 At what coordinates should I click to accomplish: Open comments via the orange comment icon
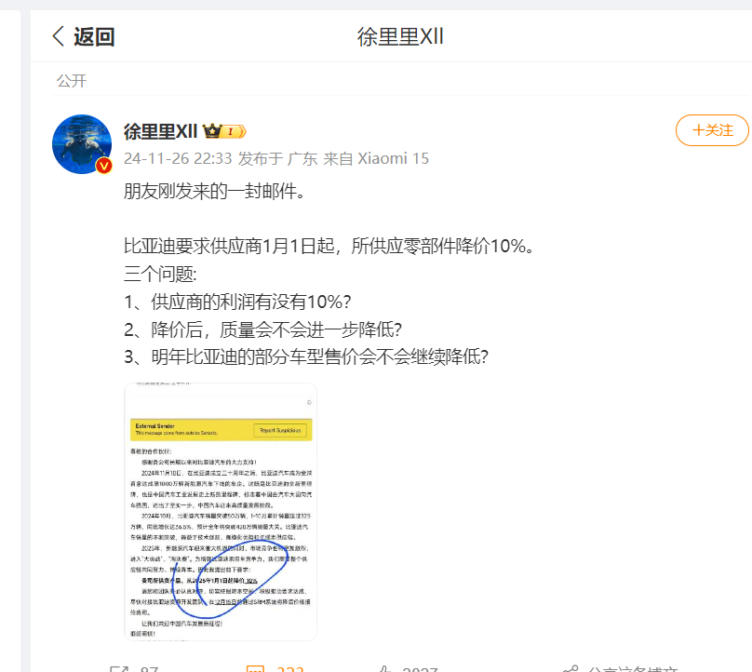click(x=256, y=668)
